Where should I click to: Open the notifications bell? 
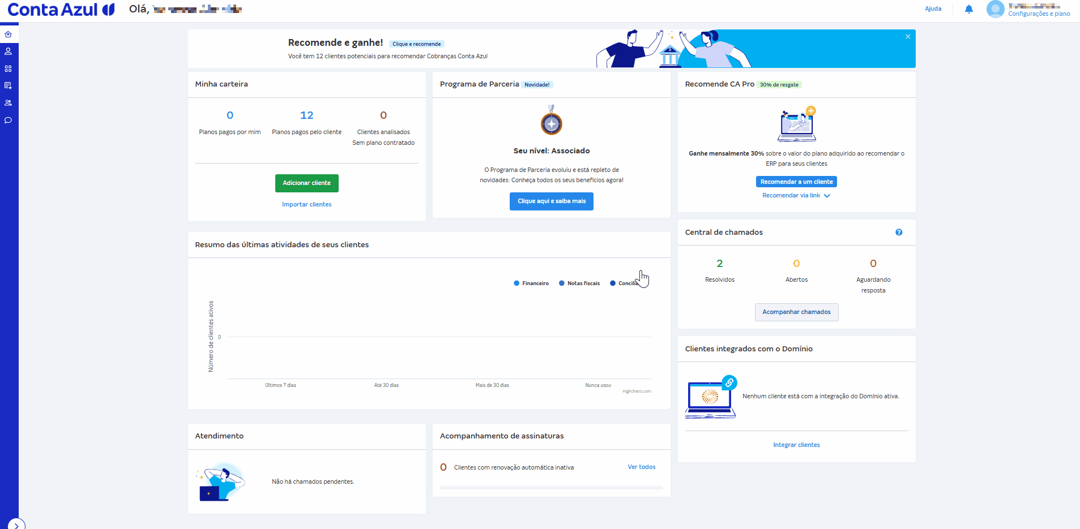(x=968, y=9)
